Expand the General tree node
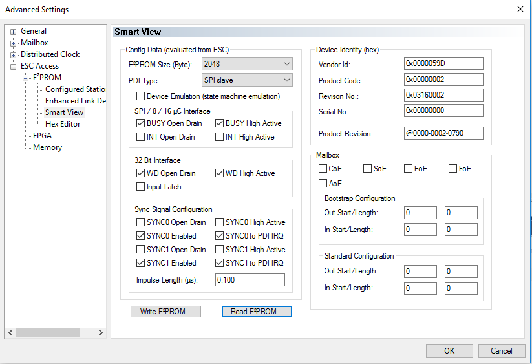This screenshot has height=364, width=532. 14,31
